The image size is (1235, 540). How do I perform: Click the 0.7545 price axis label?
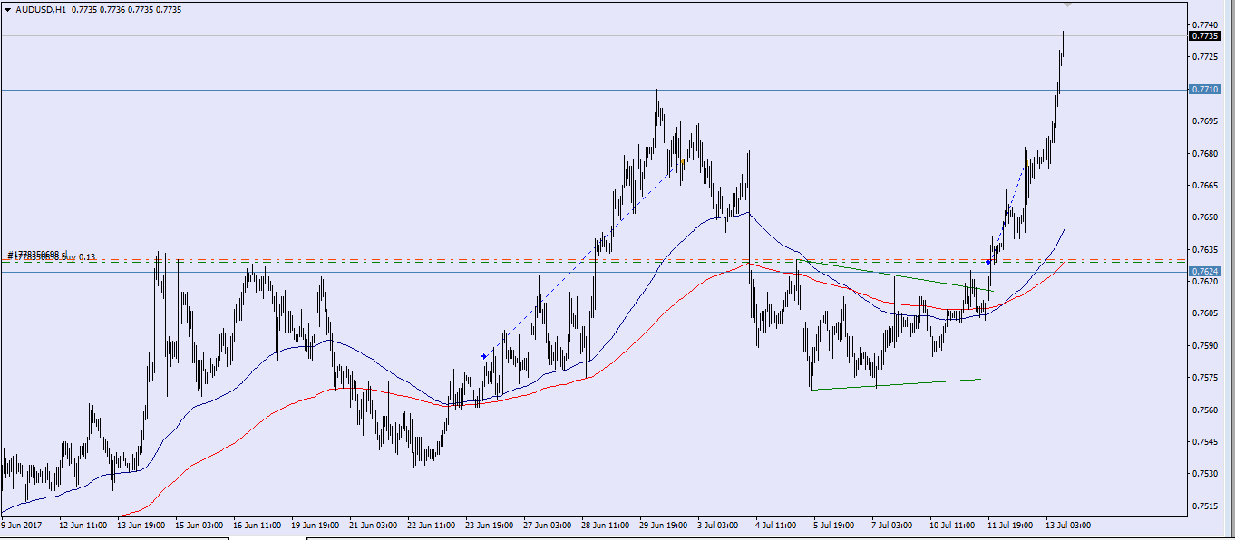(x=1204, y=442)
